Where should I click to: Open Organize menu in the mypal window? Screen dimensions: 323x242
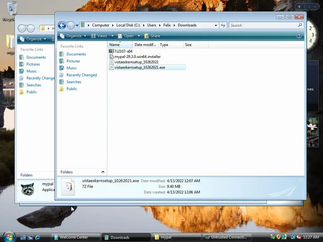pyautogui.click(x=33, y=39)
